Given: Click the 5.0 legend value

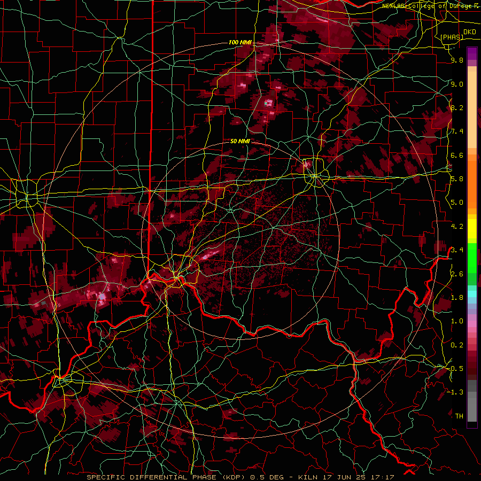Looking at the screenshot, I should pos(457,203).
